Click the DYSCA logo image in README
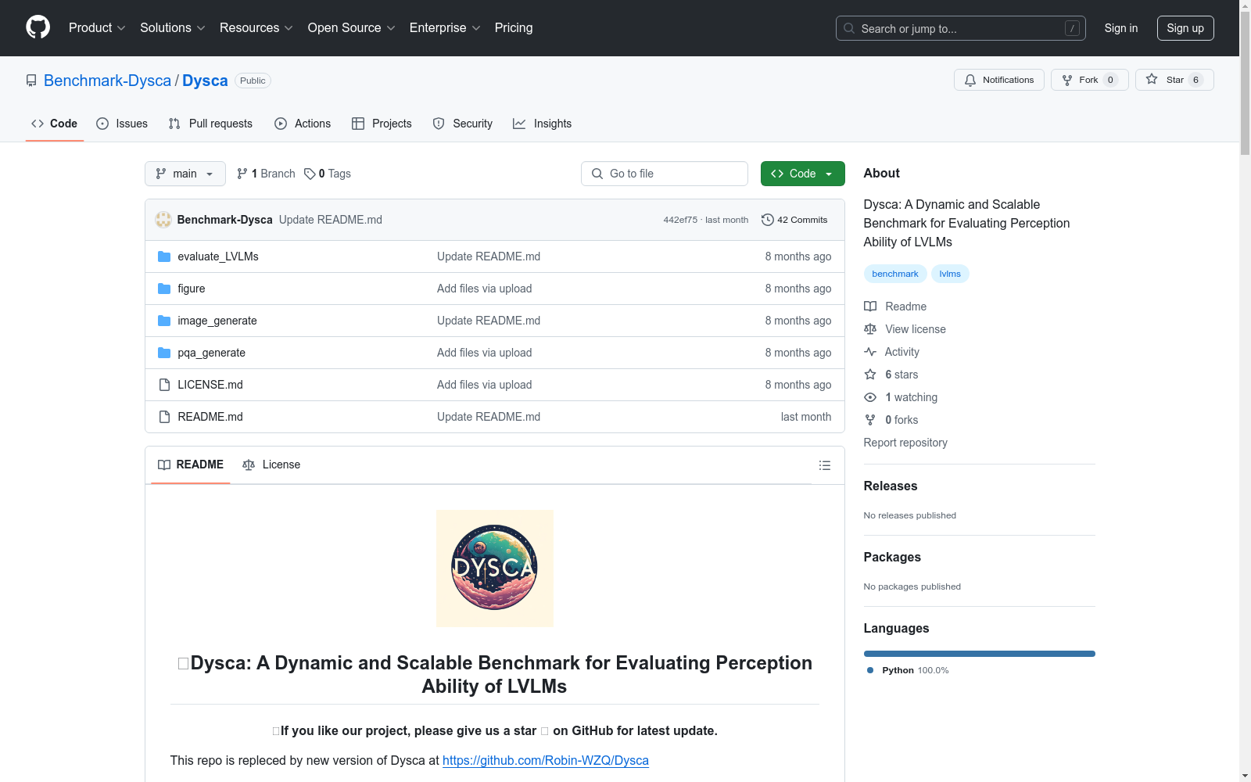Viewport: 1251px width, 782px height. pyautogui.click(x=495, y=569)
